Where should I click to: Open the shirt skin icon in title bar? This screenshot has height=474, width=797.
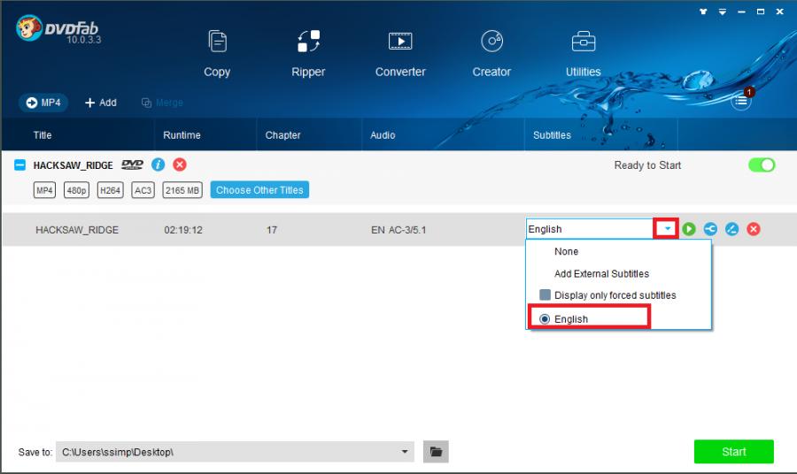703,11
